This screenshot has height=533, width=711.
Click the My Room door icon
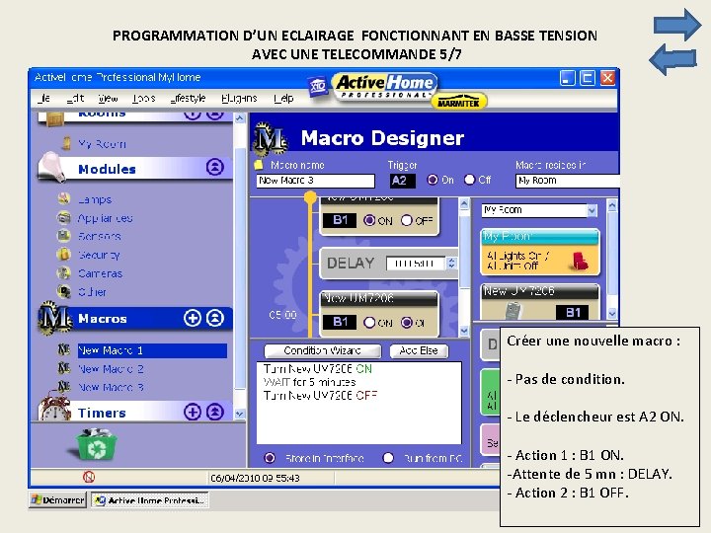coord(67,143)
